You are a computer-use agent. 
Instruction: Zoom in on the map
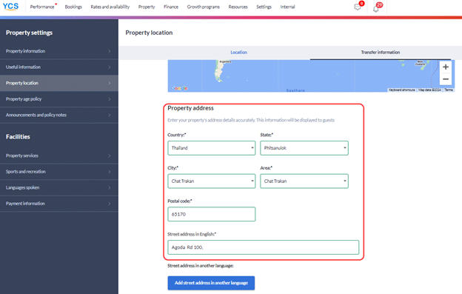(446, 67)
